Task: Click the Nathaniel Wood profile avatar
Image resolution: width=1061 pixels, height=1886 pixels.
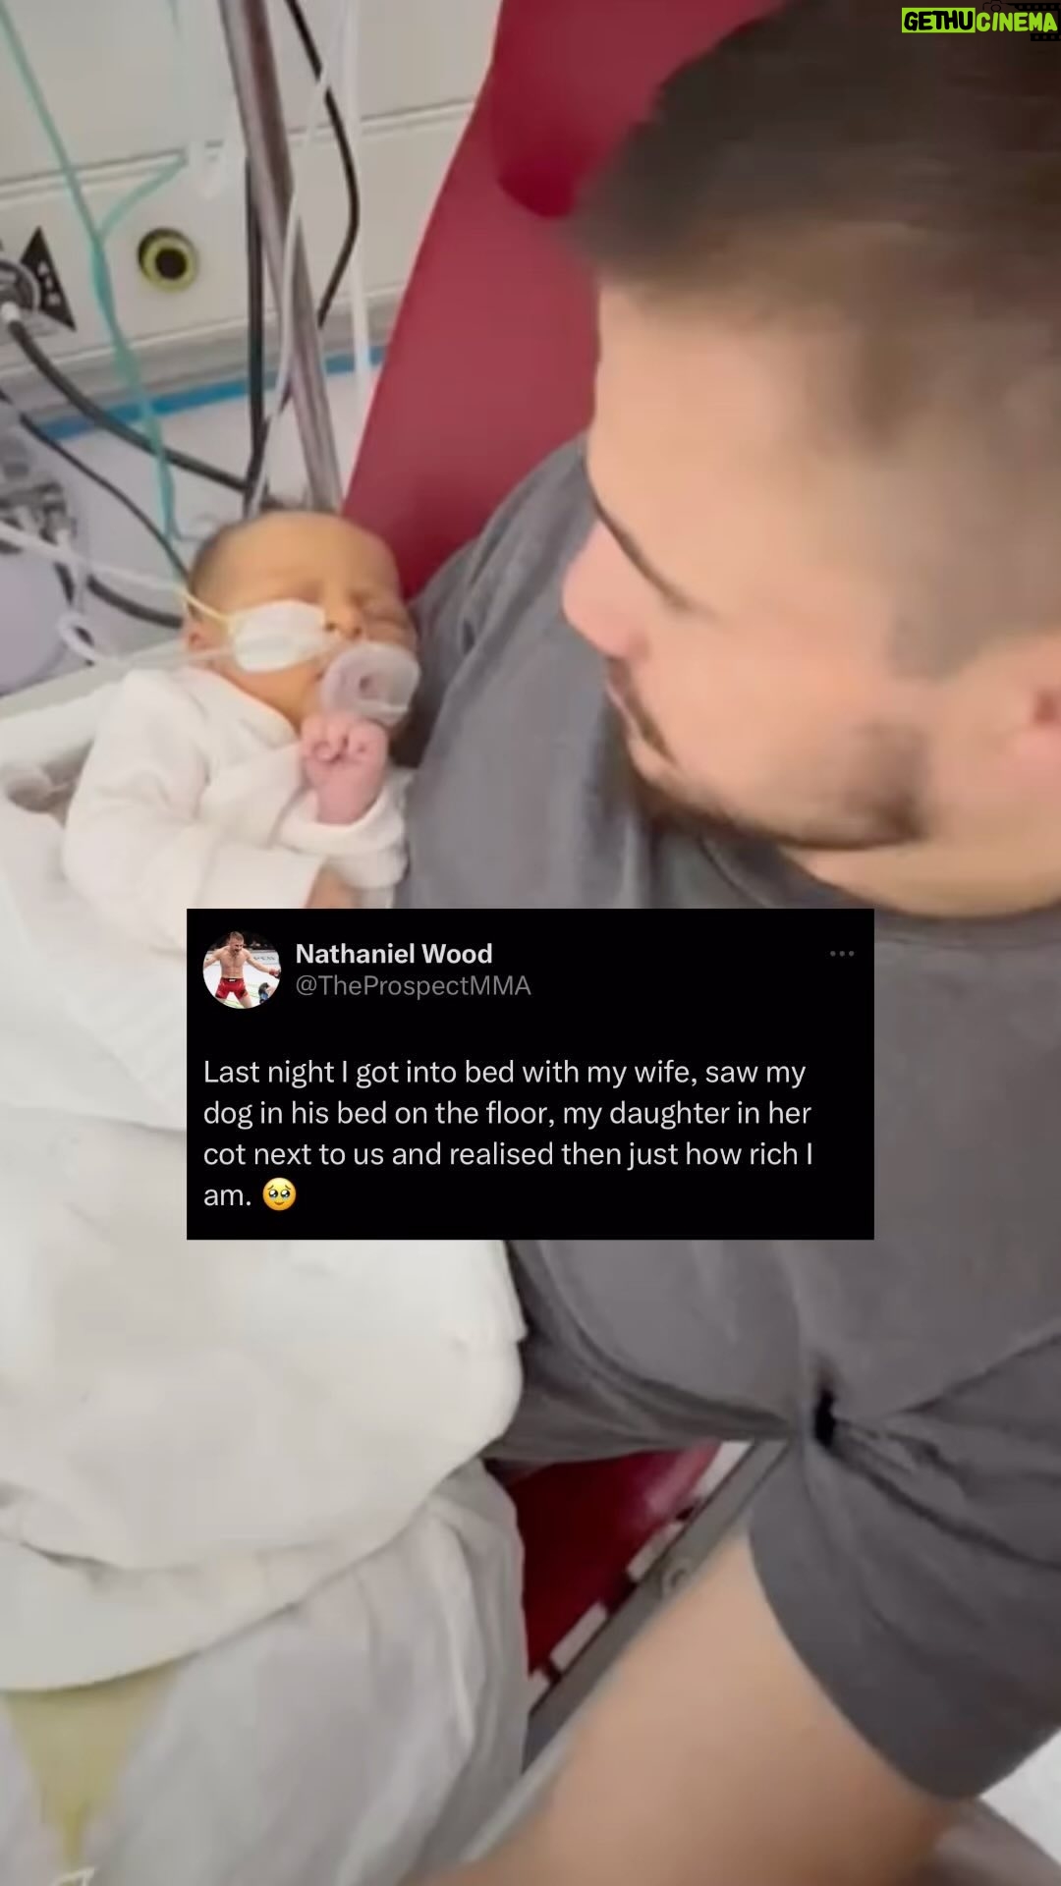Action: (242, 970)
